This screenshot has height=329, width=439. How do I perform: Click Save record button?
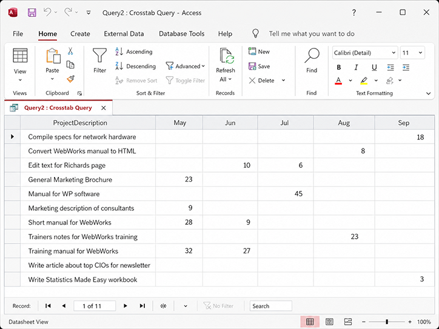260,66
